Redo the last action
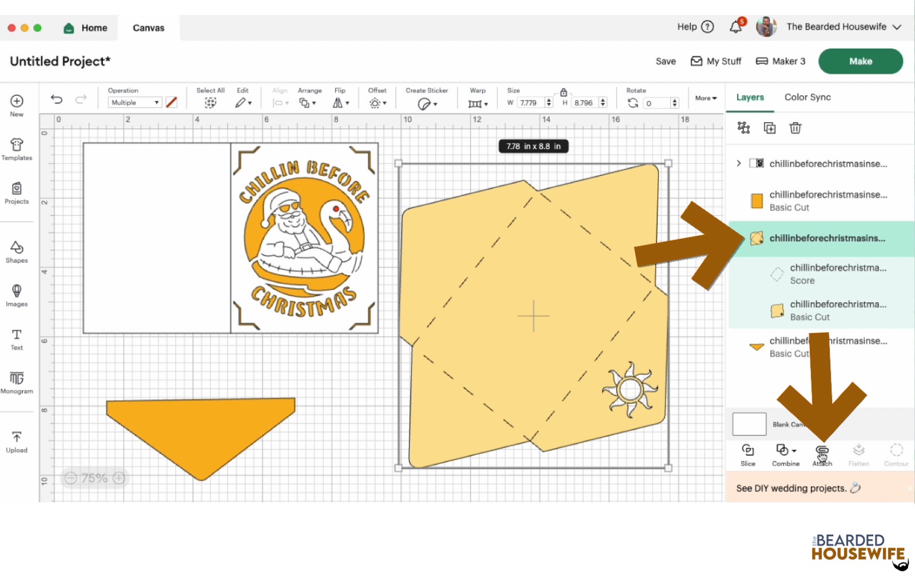 tap(81, 99)
